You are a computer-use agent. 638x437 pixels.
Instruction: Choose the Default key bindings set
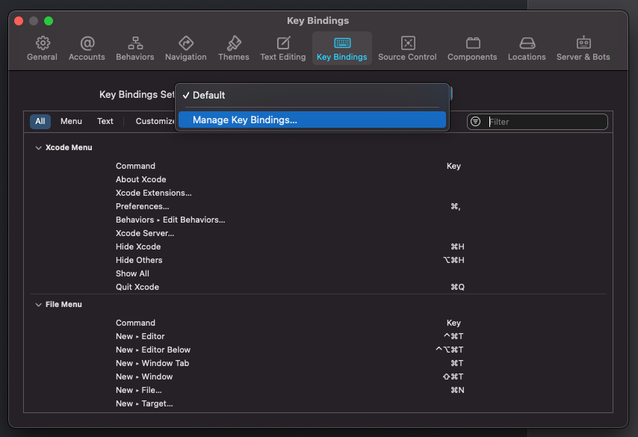pos(312,95)
